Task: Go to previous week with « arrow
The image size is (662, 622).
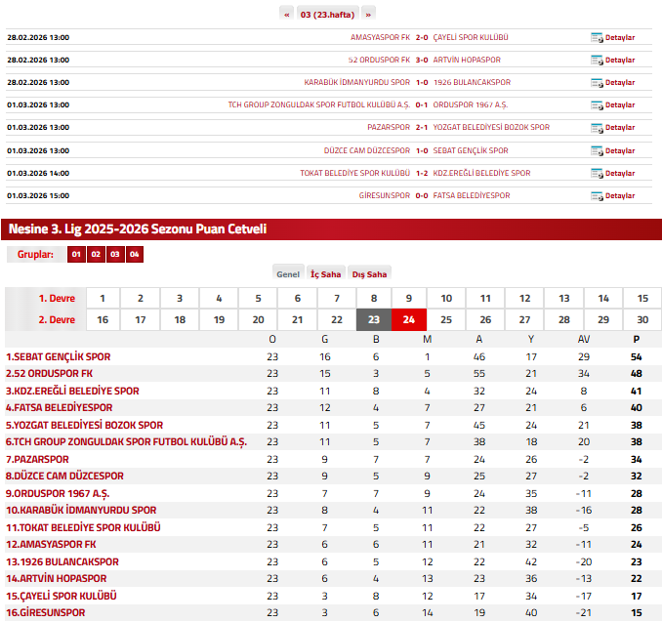Action: pyautogui.click(x=287, y=15)
